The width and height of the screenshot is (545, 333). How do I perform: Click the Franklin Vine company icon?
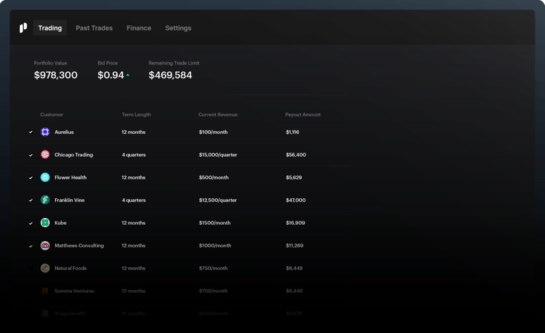[45, 200]
